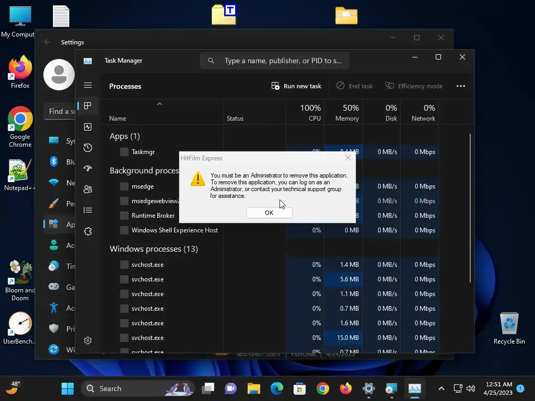535x401 pixels.
Task: Sort processes by the Status column
Action: tap(235, 119)
